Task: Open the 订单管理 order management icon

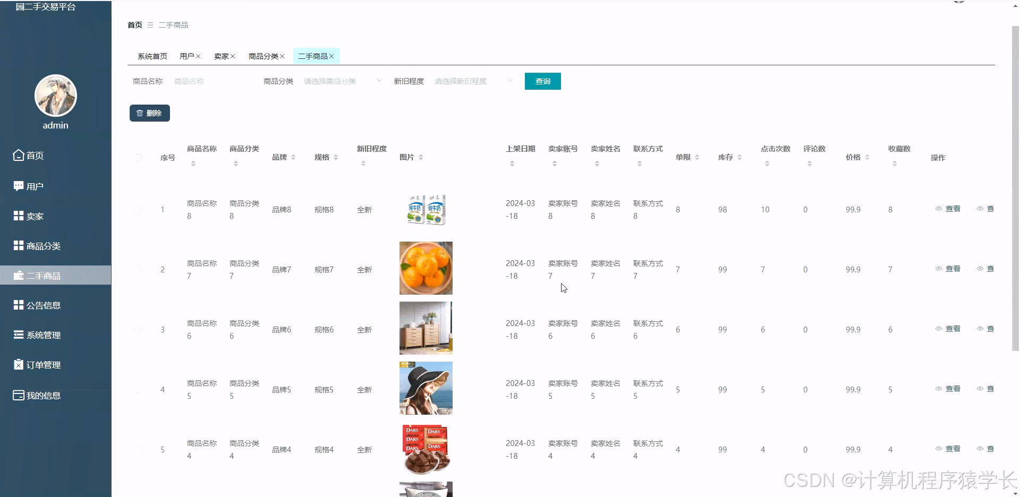Action: (18, 365)
